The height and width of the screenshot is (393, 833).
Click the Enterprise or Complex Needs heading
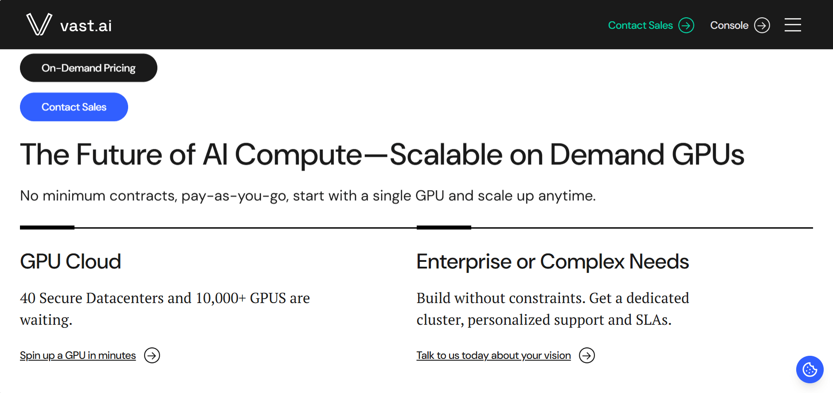(x=552, y=261)
